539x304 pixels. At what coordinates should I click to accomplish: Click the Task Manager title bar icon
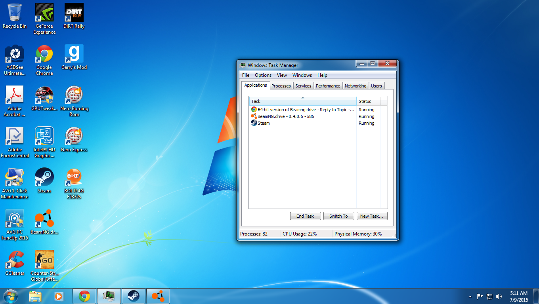(243, 65)
